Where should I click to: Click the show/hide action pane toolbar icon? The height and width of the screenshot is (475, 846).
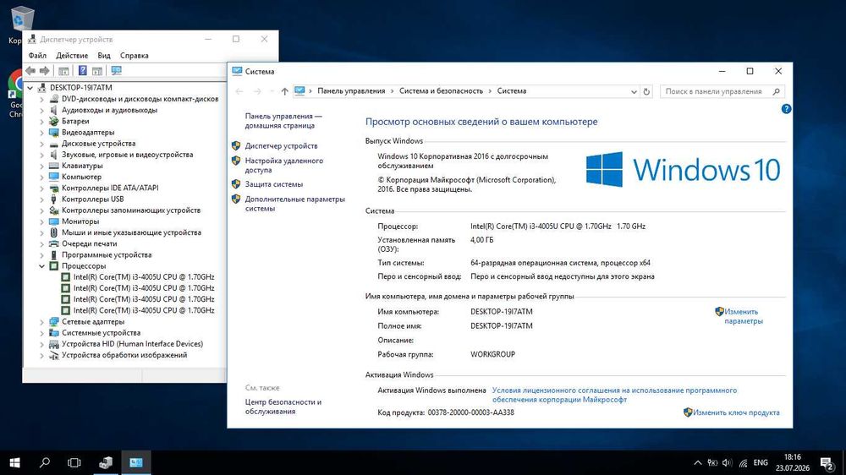click(x=97, y=71)
